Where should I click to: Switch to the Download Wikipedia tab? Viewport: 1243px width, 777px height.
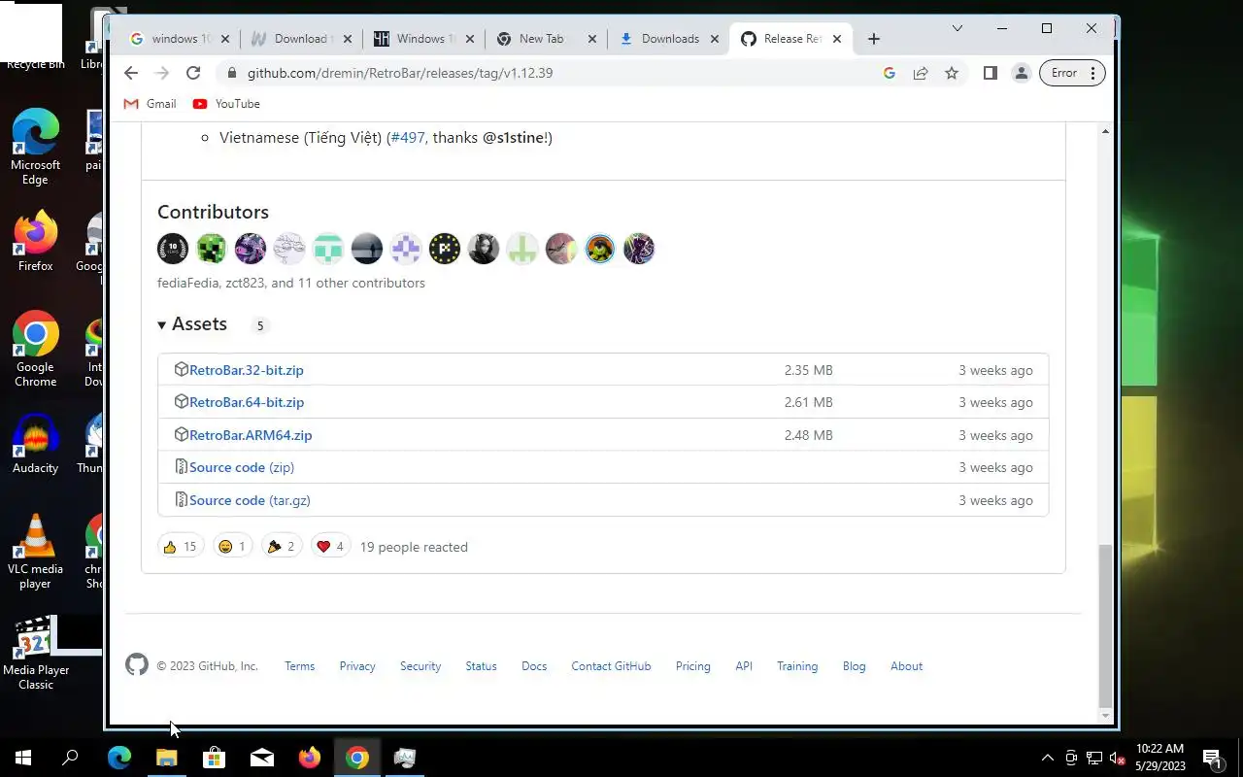[x=301, y=39]
